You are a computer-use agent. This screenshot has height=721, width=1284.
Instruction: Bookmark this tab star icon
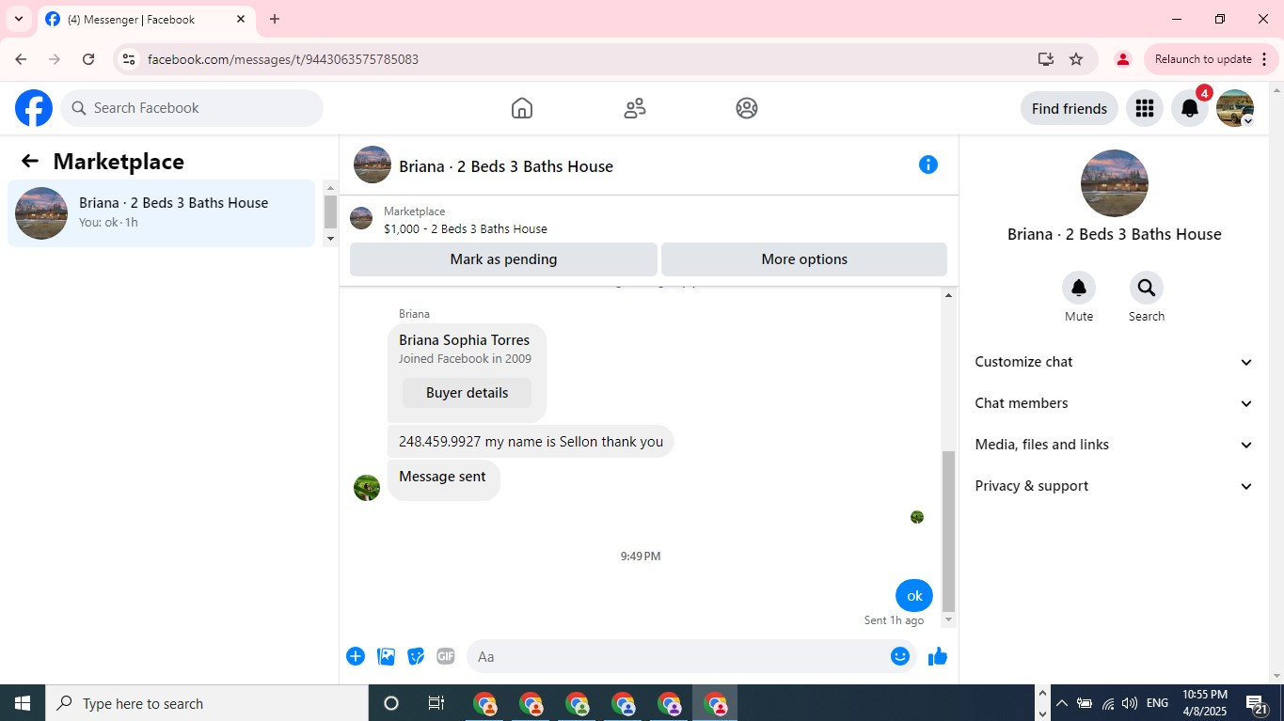coord(1076,59)
